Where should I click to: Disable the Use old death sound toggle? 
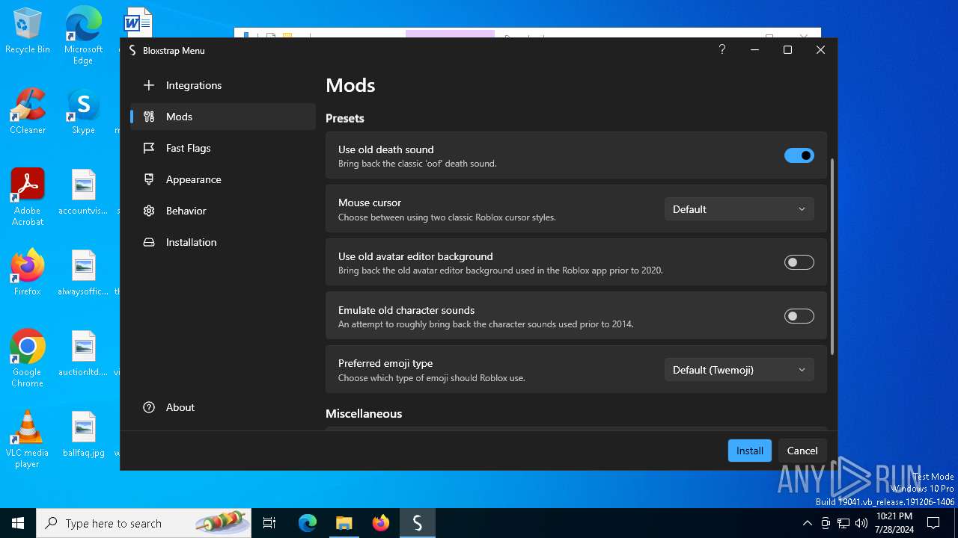coord(799,155)
